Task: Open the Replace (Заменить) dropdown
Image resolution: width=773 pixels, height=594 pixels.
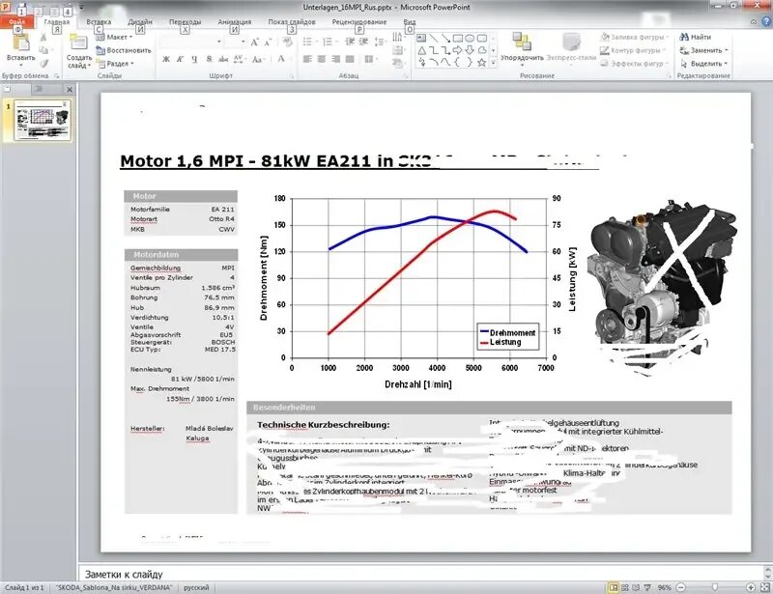Action: tap(703, 50)
